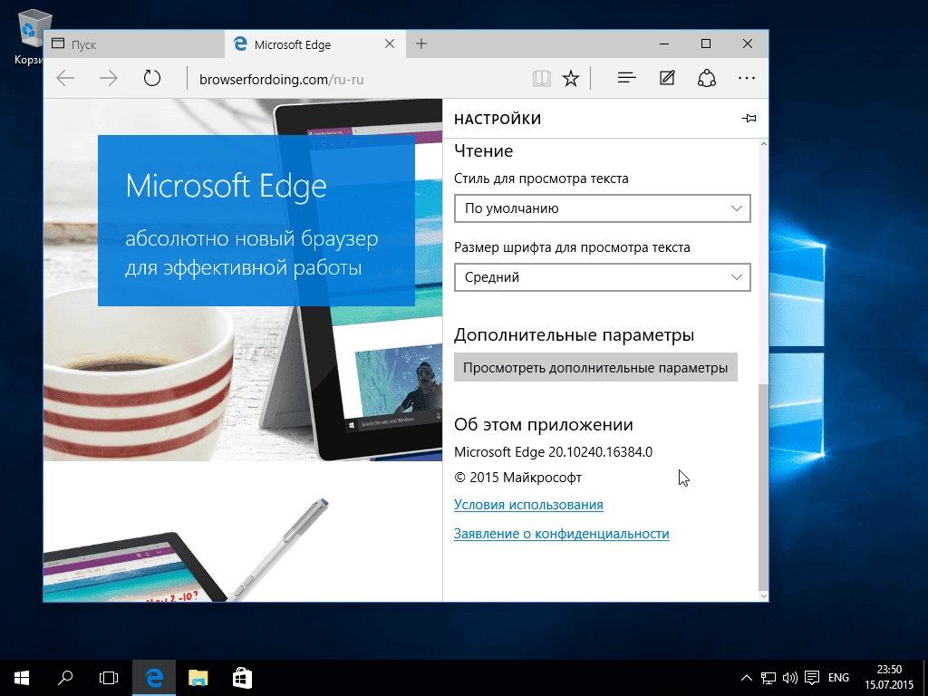This screenshot has height=696, width=928.
Task: Open 'Стиль для просмотра текста' dropdown
Action: click(x=603, y=208)
